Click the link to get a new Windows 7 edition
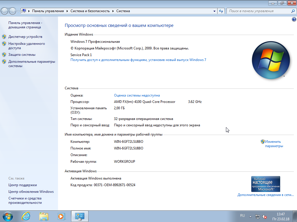297x222 pixels. pos(138,60)
